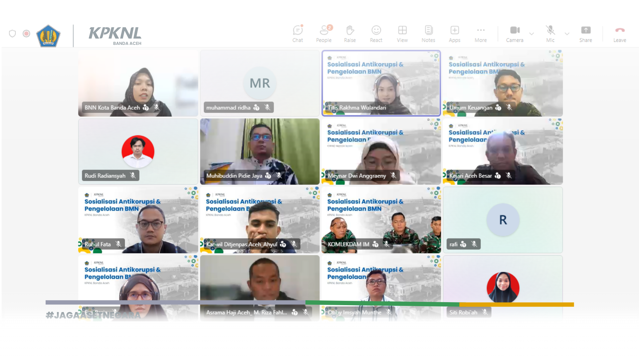Open the Apps menu
639x359 pixels.
[454, 34]
